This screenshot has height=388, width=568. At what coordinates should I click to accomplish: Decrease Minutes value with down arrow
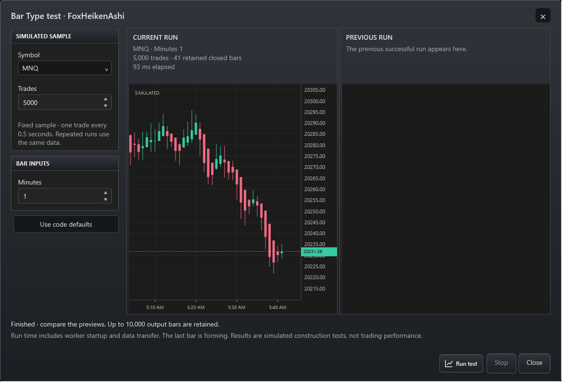pyautogui.click(x=106, y=200)
